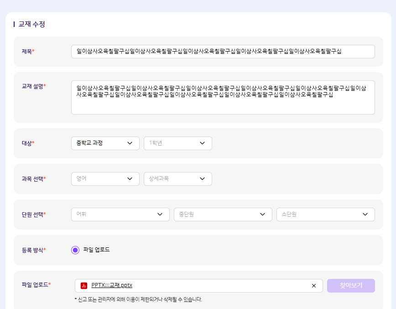
Task: Click the chevron arrow on the 1학년 dropdown
Action: point(203,143)
